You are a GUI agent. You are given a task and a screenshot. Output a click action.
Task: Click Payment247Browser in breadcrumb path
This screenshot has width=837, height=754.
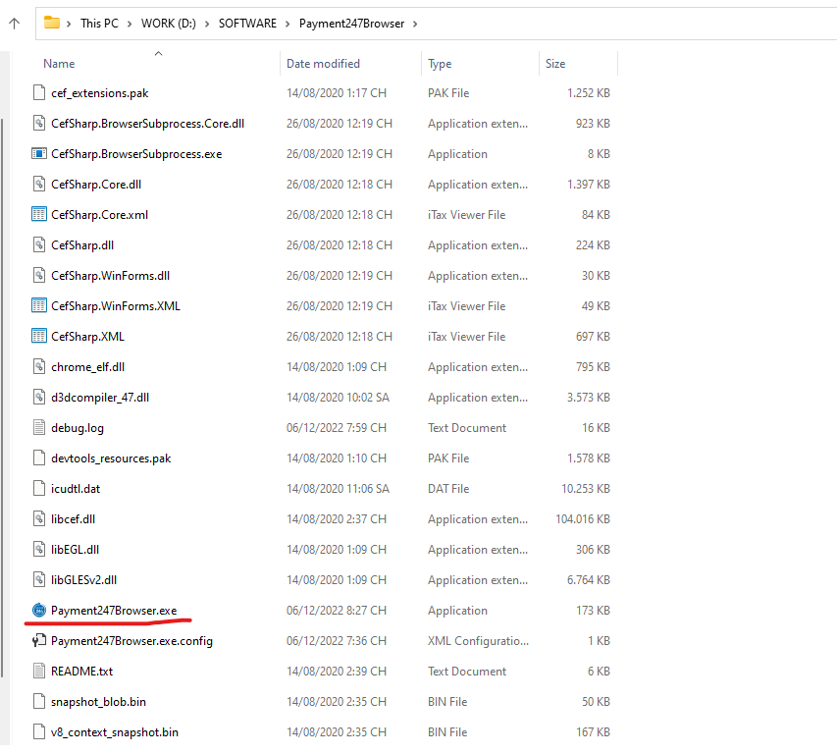[351, 24]
